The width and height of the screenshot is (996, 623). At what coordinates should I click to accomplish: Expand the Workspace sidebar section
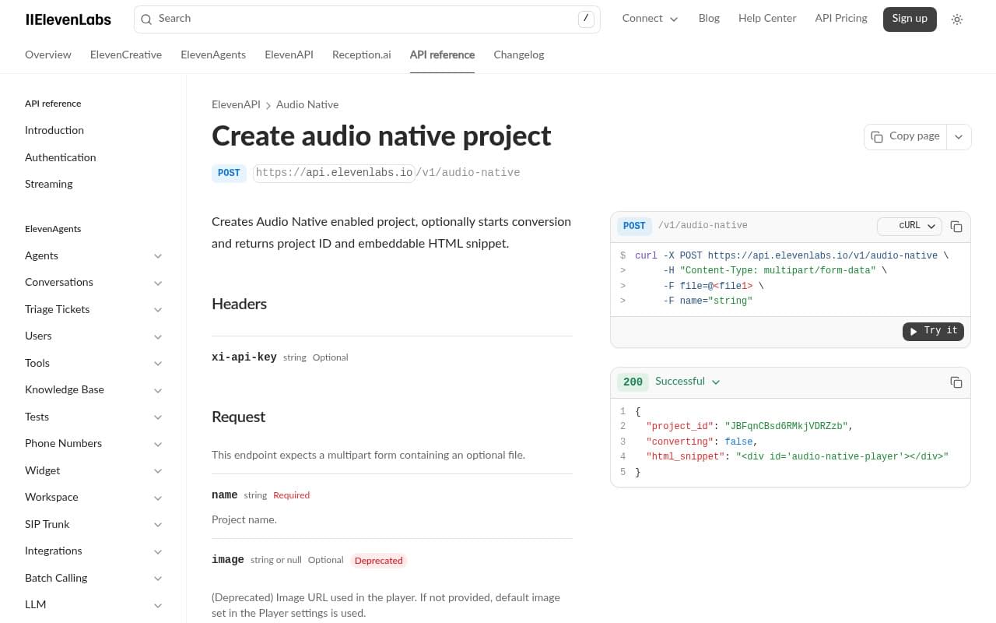point(94,498)
